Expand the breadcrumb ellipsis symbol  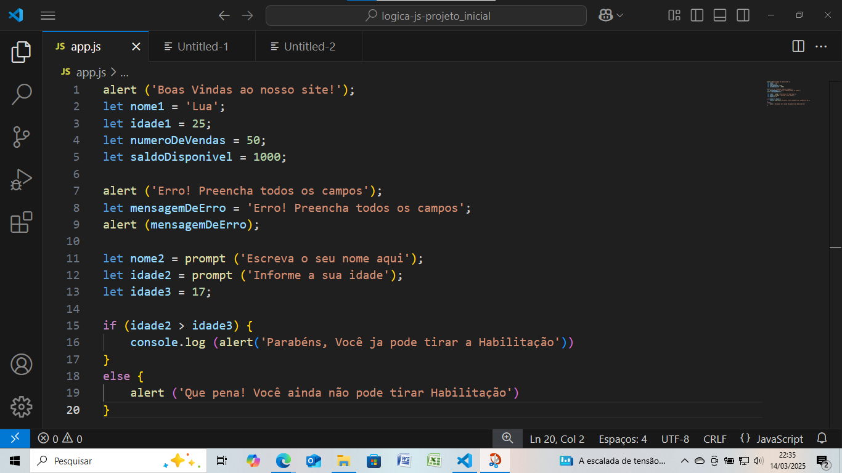(x=124, y=73)
